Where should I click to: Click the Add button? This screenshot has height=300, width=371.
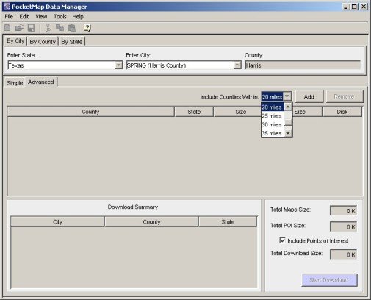point(309,96)
